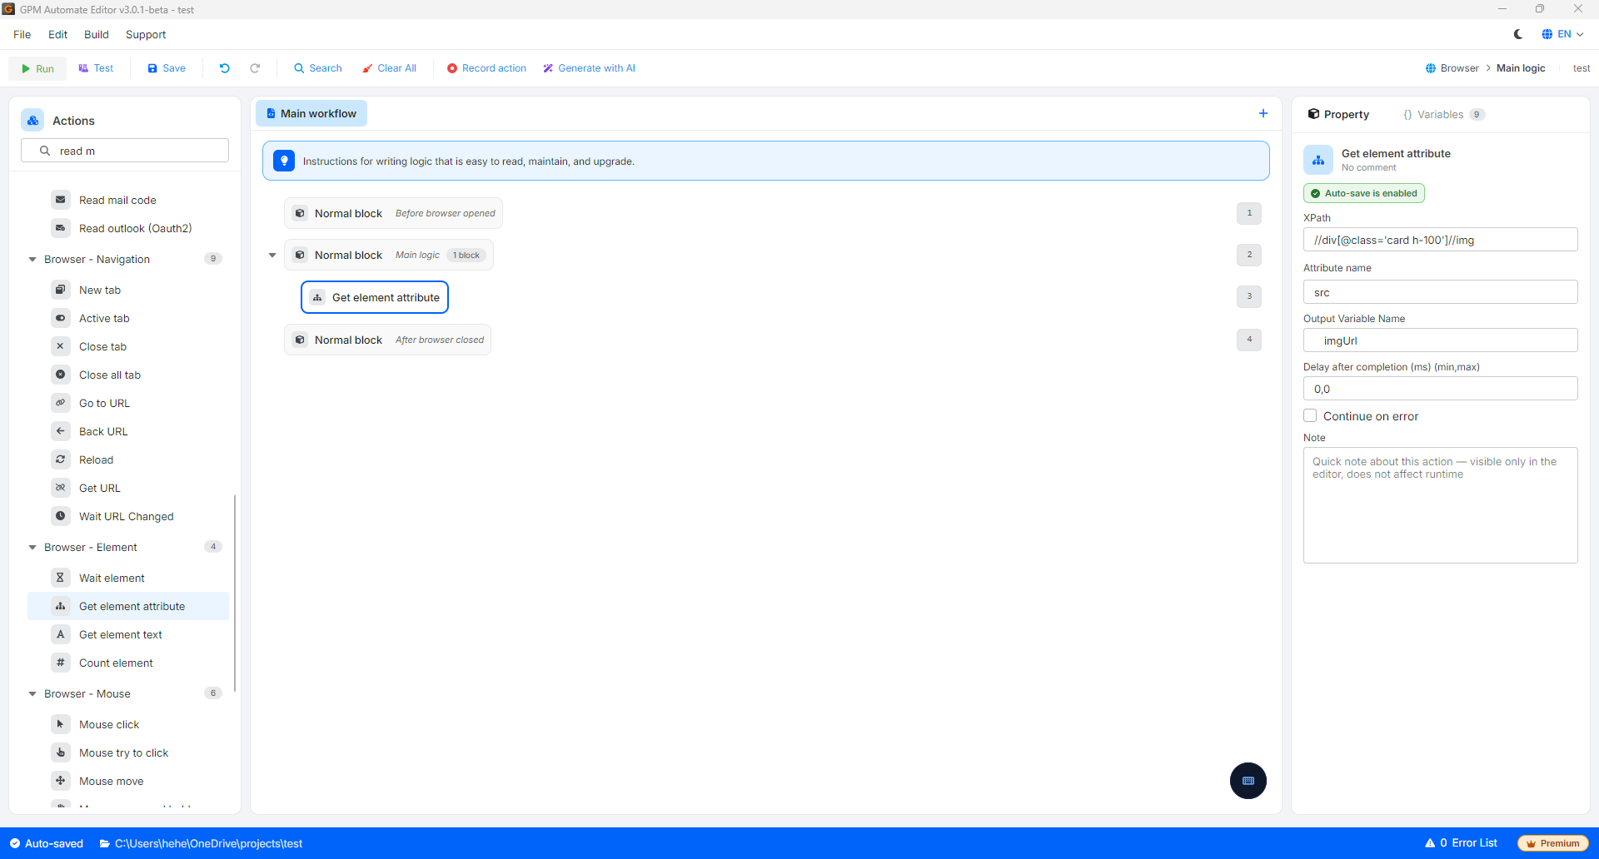1599x859 pixels.
Task: Click Generate with AI button
Action: point(589,68)
